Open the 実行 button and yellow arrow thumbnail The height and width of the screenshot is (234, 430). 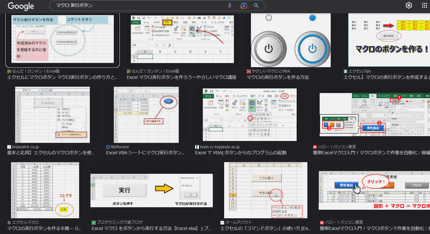click(152, 190)
